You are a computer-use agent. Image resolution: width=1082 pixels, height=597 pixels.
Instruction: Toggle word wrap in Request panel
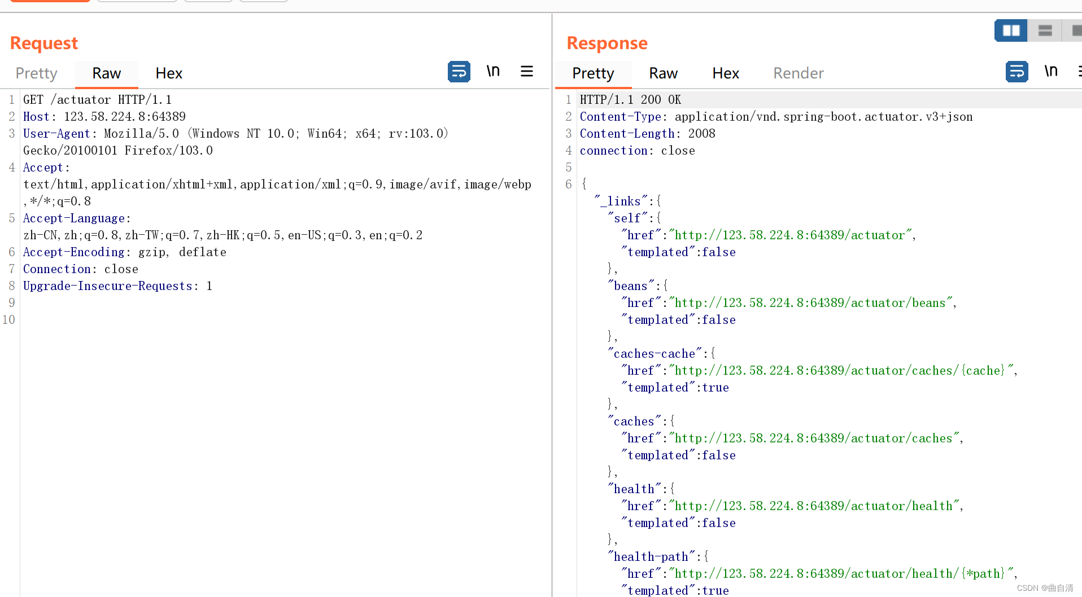pos(459,72)
